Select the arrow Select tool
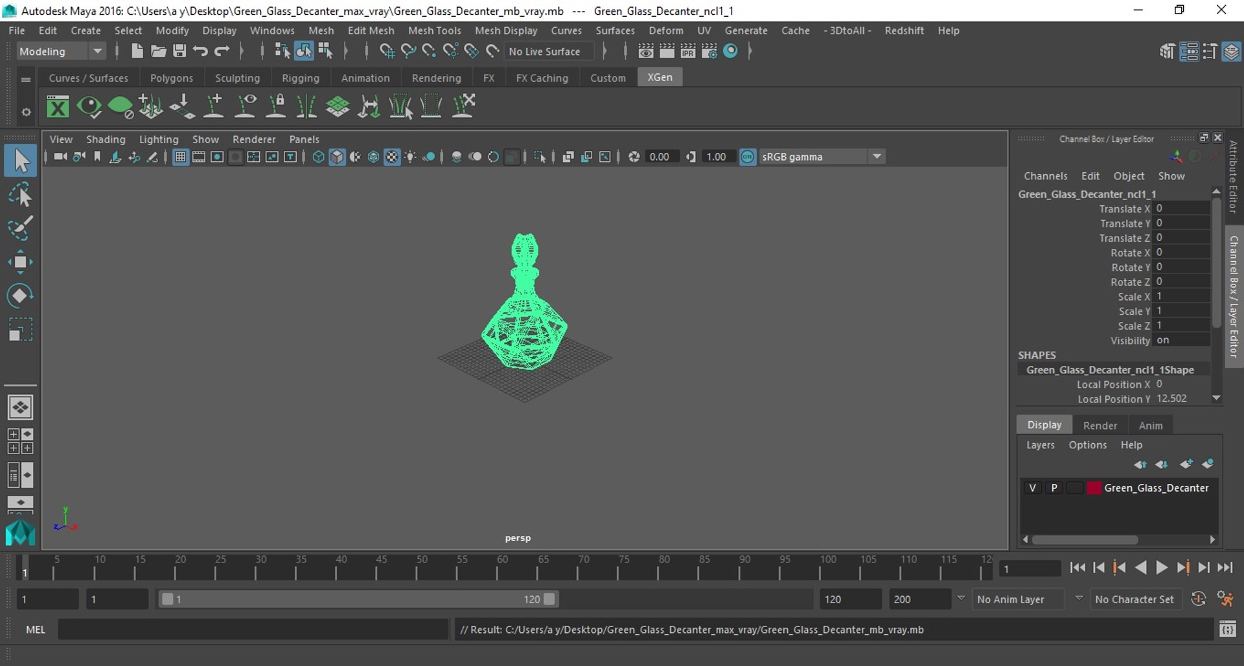 click(20, 161)
